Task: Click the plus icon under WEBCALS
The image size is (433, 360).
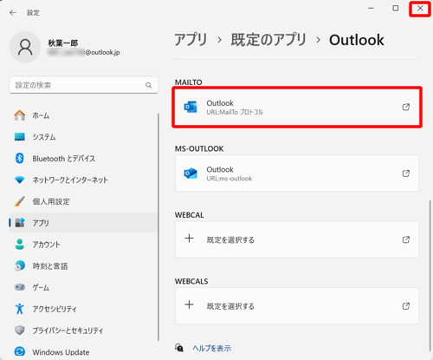Action: pos(189,304)
